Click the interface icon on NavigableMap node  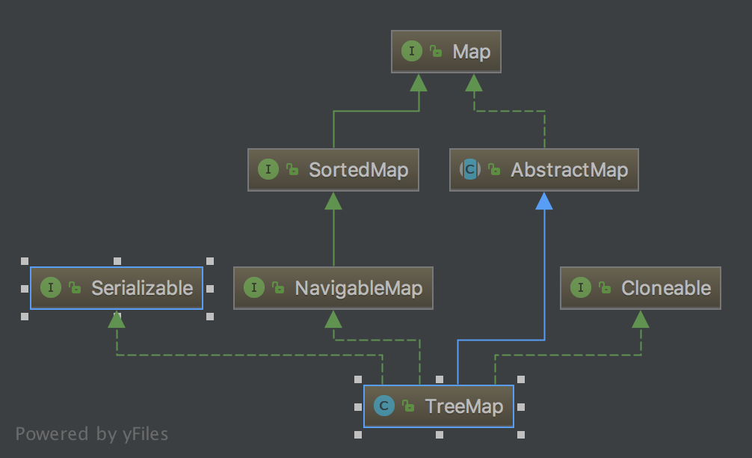coord(254,288)
